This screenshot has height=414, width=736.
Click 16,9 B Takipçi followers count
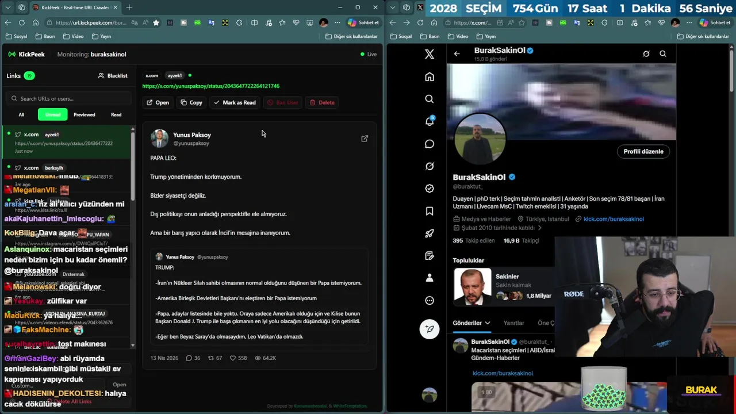click(522, 240)
